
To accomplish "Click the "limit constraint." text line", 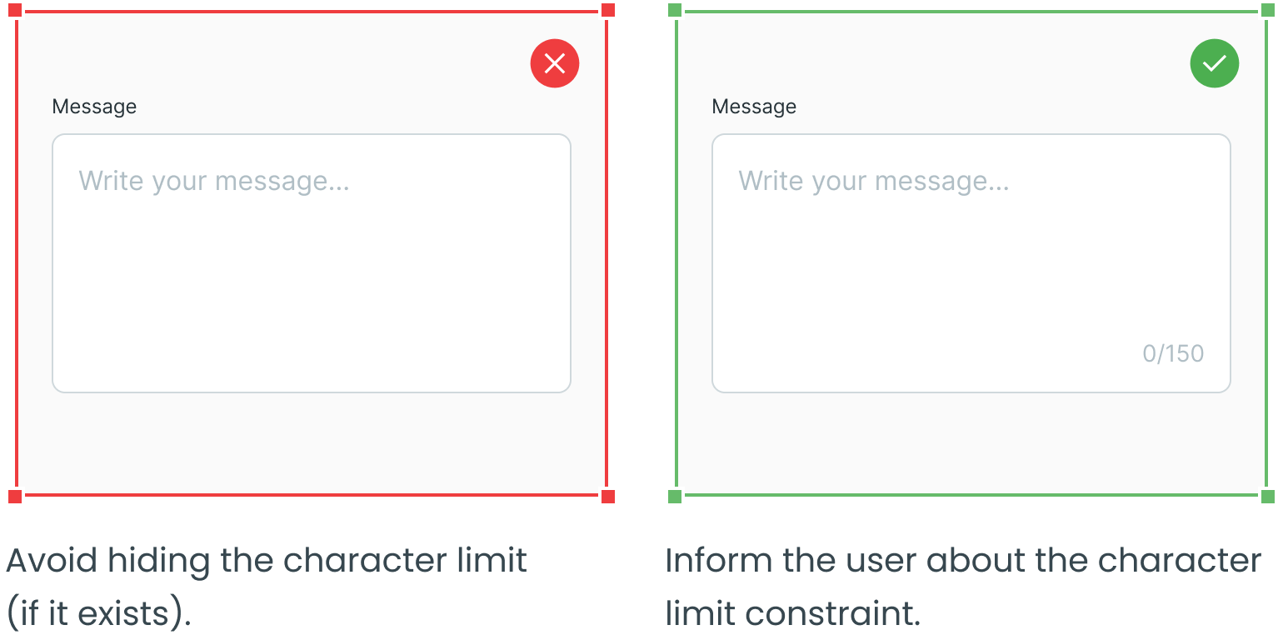I will [x=792, y=614].
